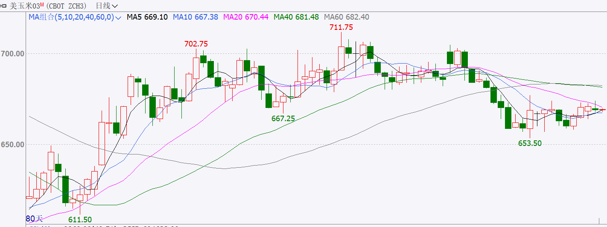Click the 711.75 high price label
607x227 pixels.
click(341, 27)
